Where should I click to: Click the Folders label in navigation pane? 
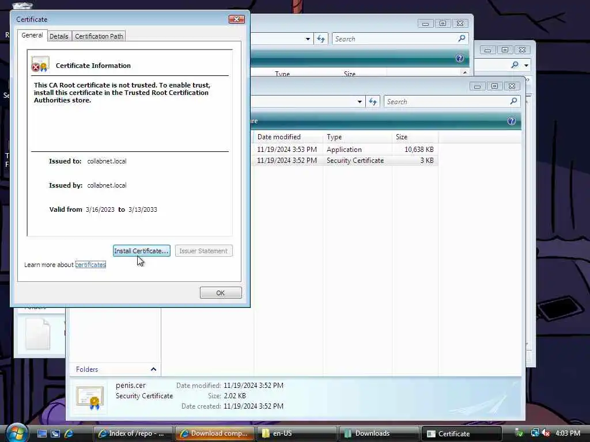pyautogui.click(x=87, y=369)
